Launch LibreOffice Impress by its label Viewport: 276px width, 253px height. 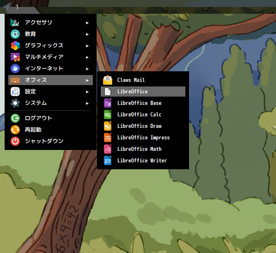144,138
